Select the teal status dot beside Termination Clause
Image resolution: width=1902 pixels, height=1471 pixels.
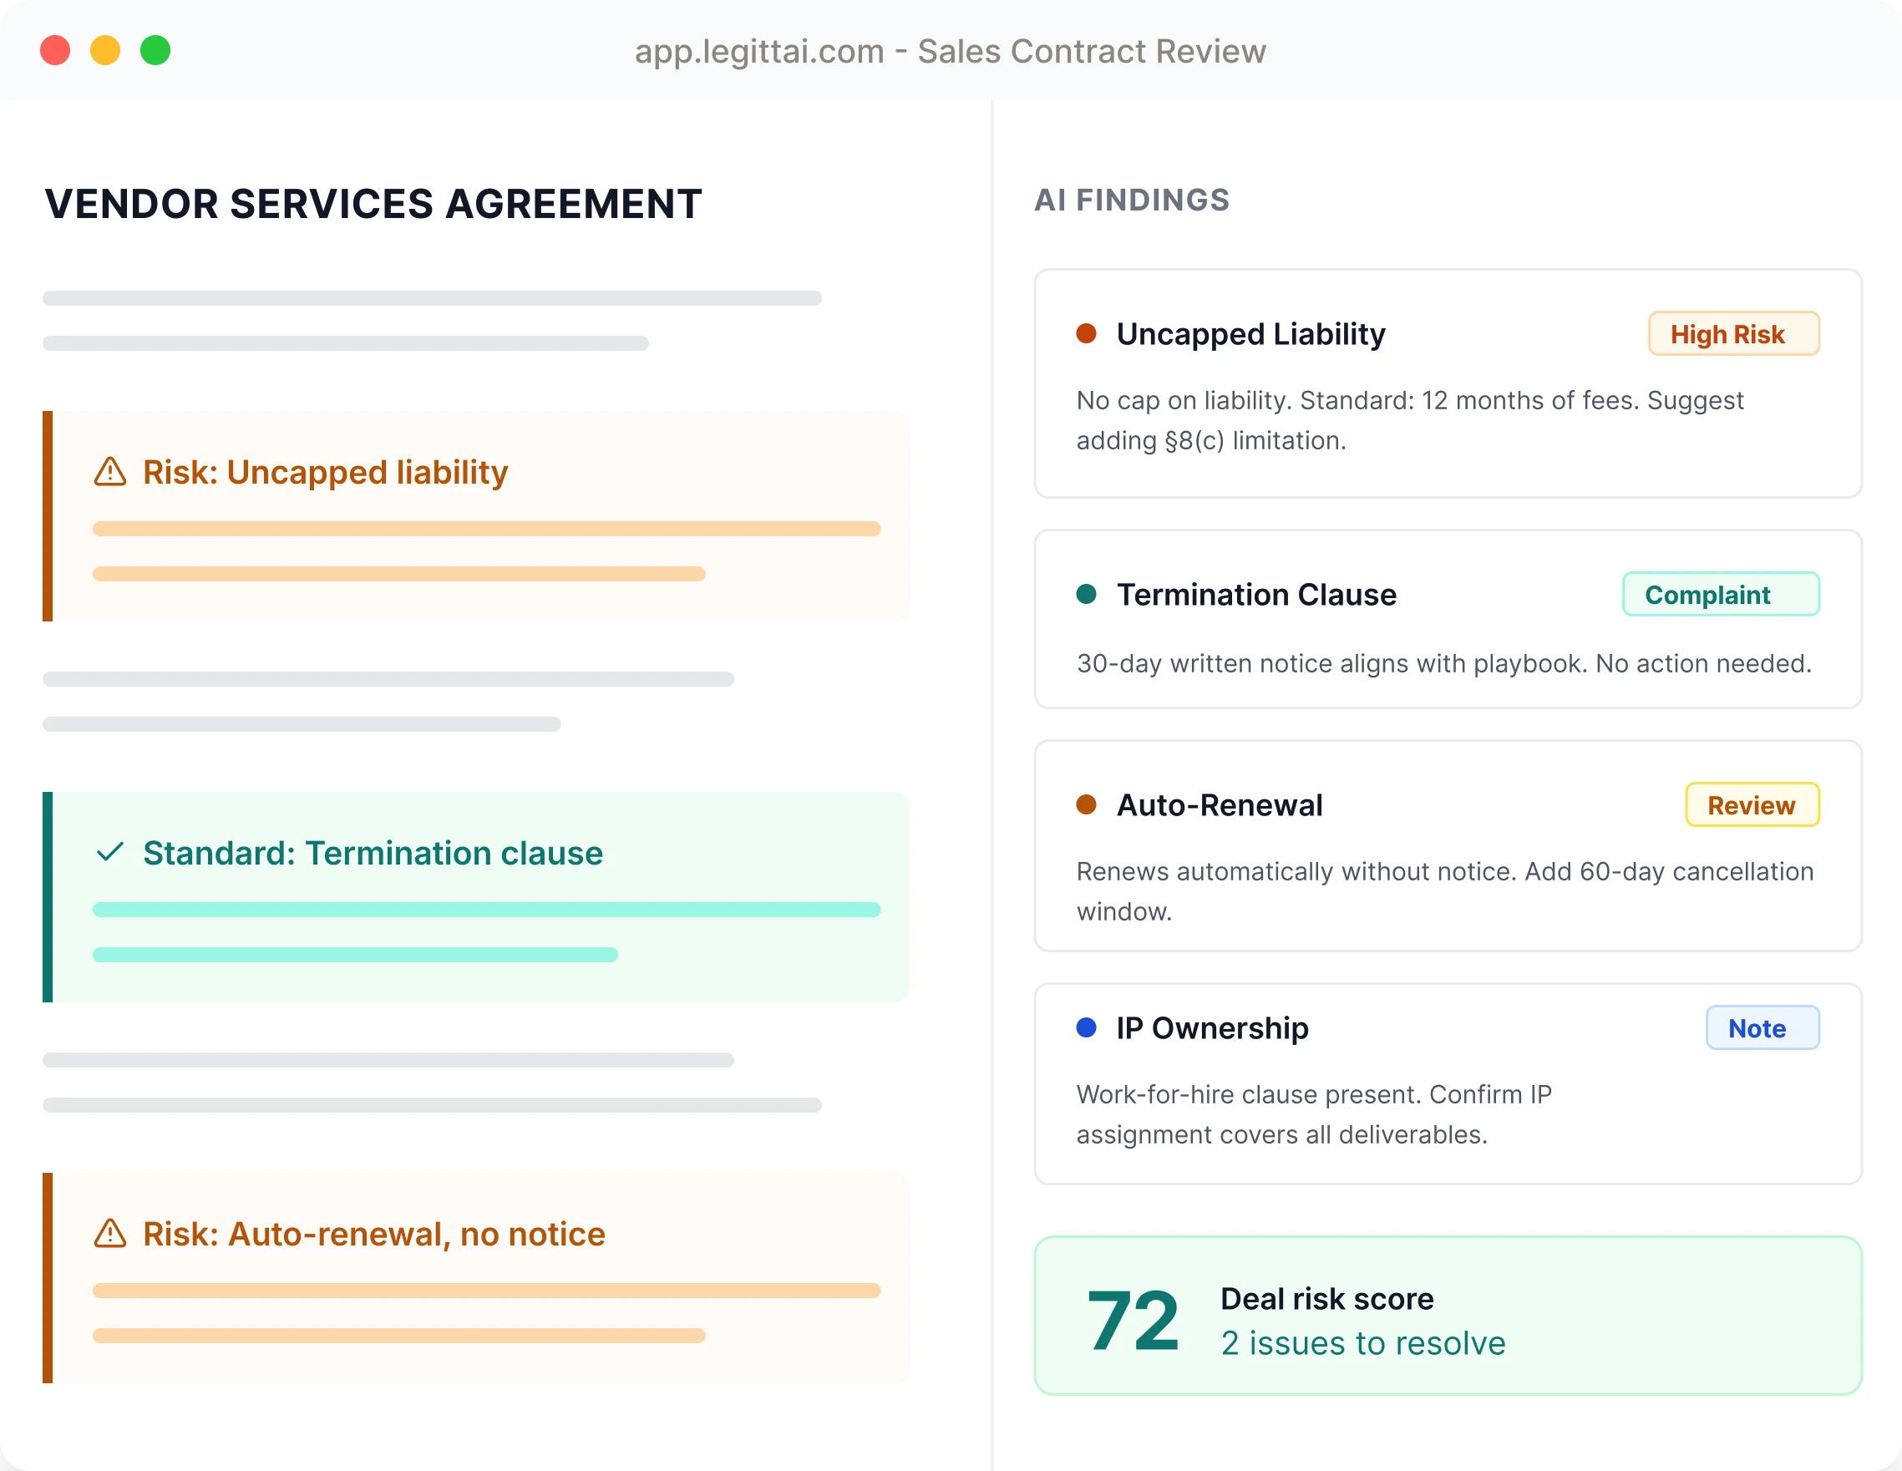click(x=1087, y=594)
